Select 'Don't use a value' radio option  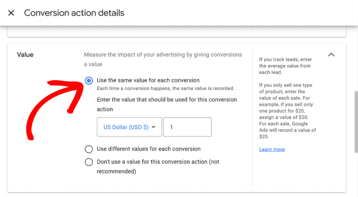tap(89, 162)
